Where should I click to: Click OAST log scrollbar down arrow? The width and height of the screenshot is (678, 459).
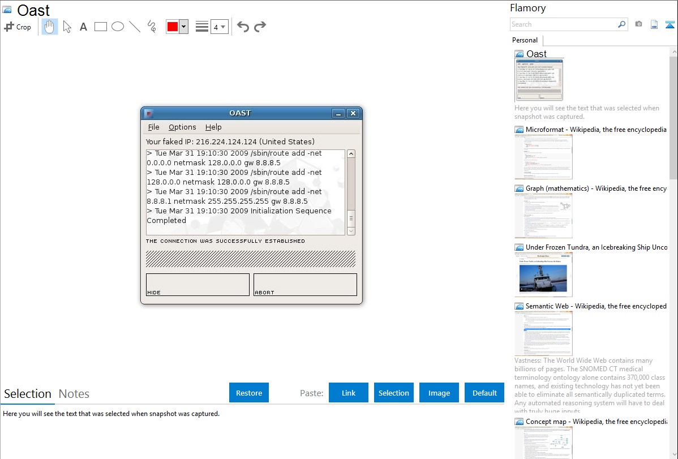click(351, 231)
